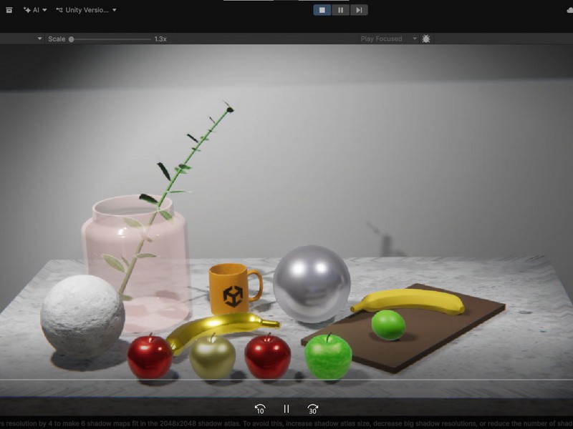This screenshot has width=573, height=429.
Task: Skip forward 30 seconds
Action: pyautogui.click(x=312, y=409)
